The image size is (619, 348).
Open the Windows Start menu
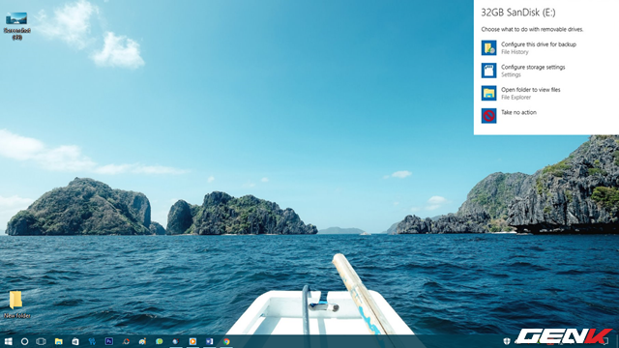pyautogui.click(x=8, y=341)
